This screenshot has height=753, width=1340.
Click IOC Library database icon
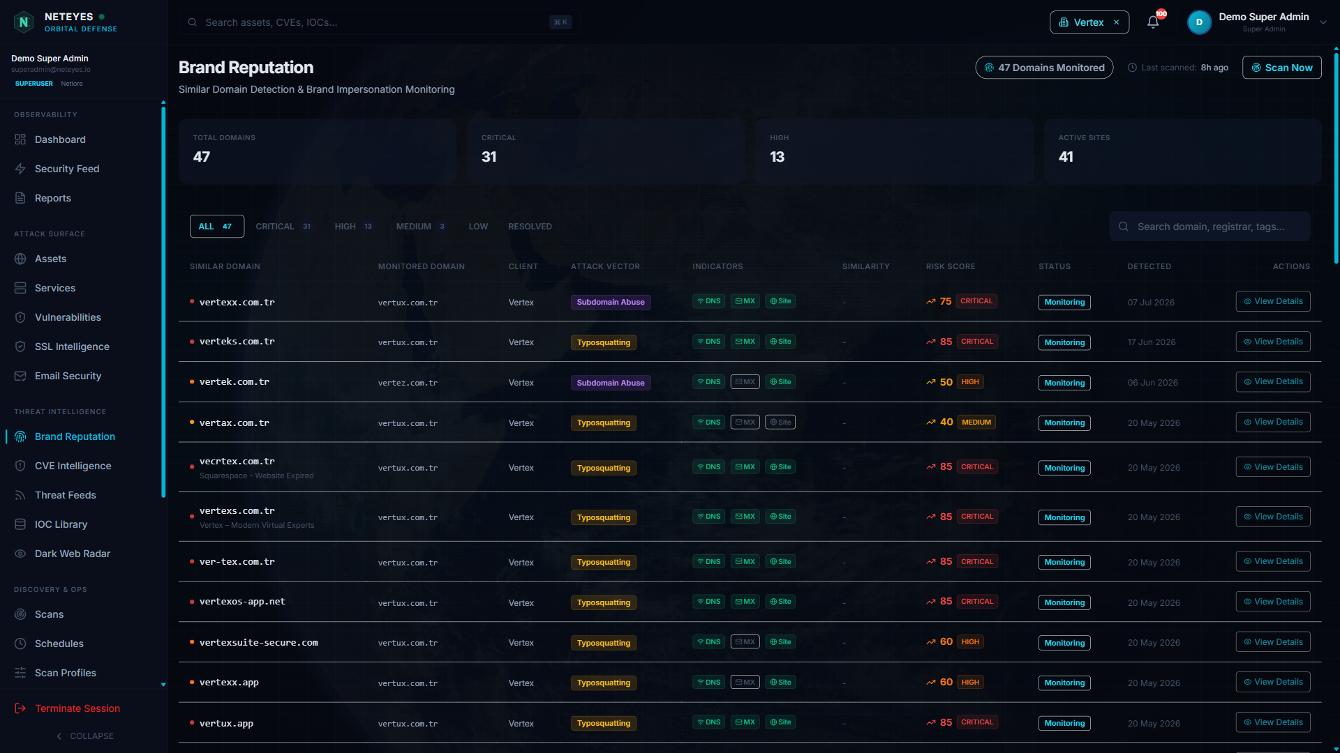coord(20,524)
